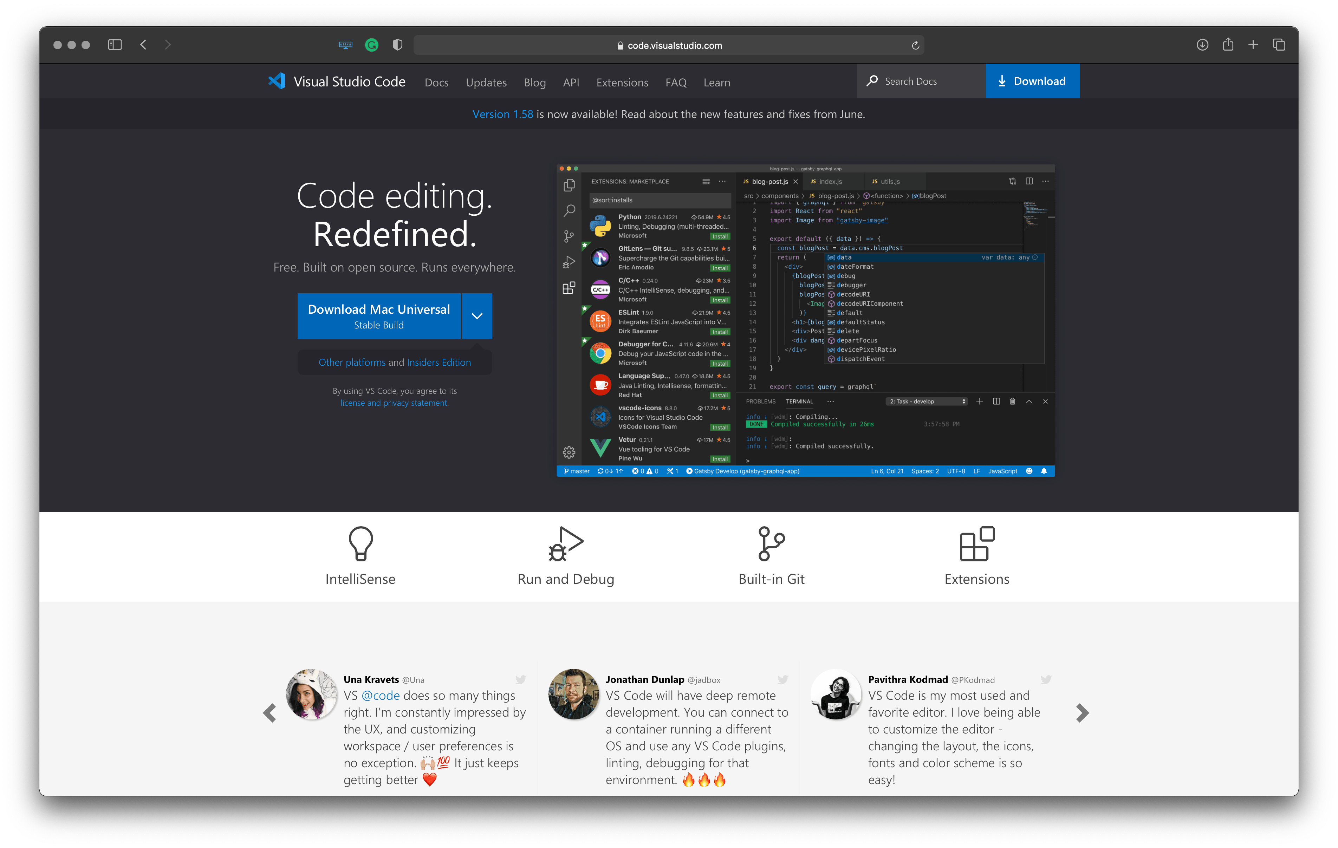Click the Built-in Git branch icon
The width and height of the screenshot is (1338, 848).
click(x=771, y=543)
